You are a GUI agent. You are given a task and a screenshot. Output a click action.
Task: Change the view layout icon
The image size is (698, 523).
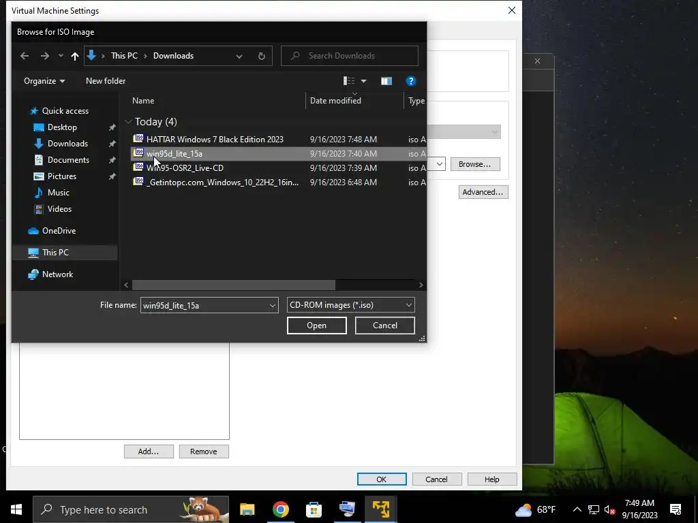tap(349, 81)
